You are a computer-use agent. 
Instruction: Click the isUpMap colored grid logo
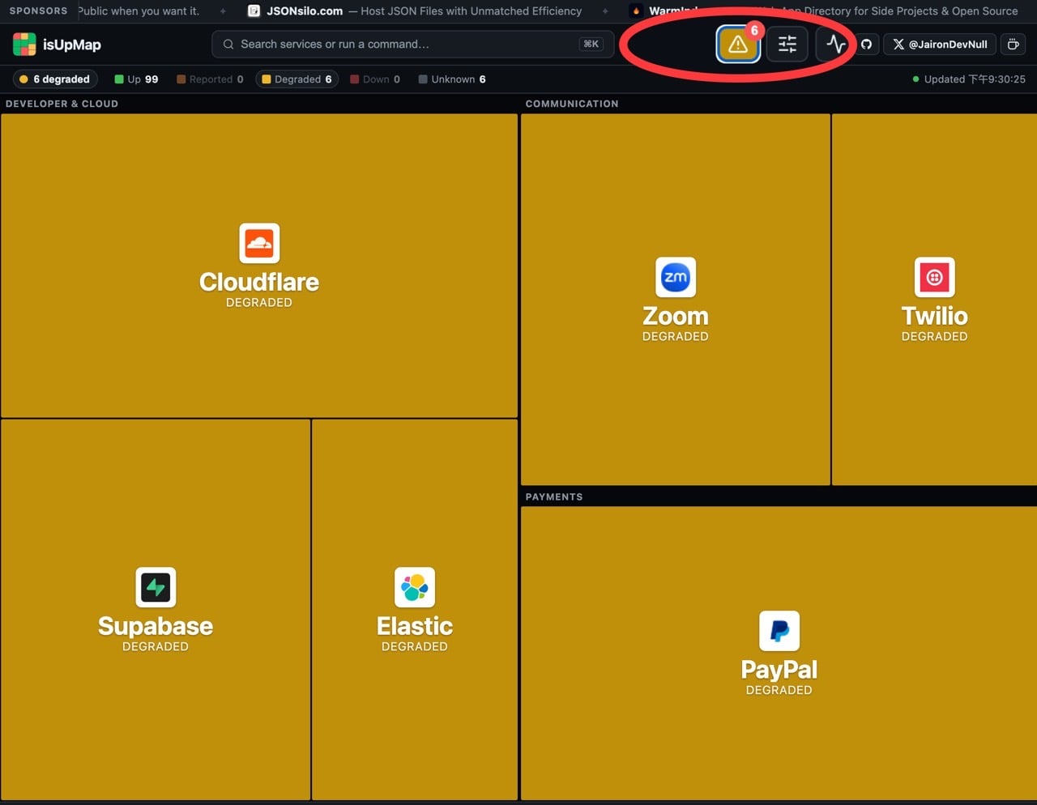pos(24,45)
